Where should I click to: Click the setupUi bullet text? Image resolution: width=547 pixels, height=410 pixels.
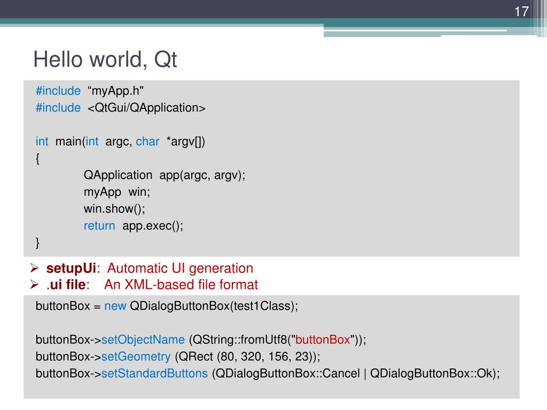coord(73,268)
